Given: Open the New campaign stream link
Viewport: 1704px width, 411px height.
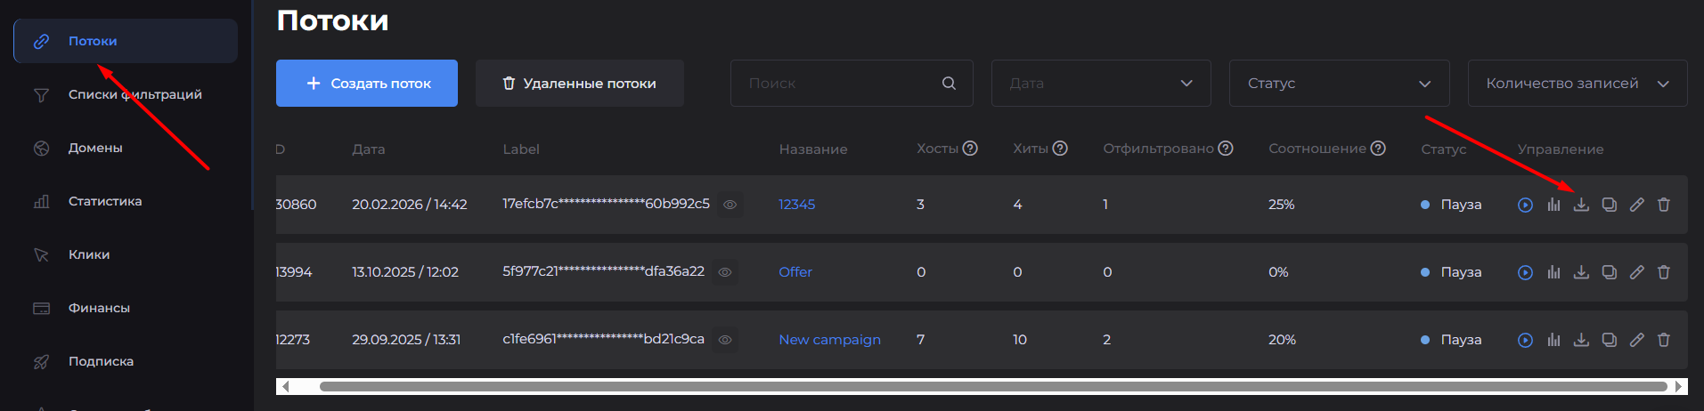Looking at the screenshot, I should (829, 340).
